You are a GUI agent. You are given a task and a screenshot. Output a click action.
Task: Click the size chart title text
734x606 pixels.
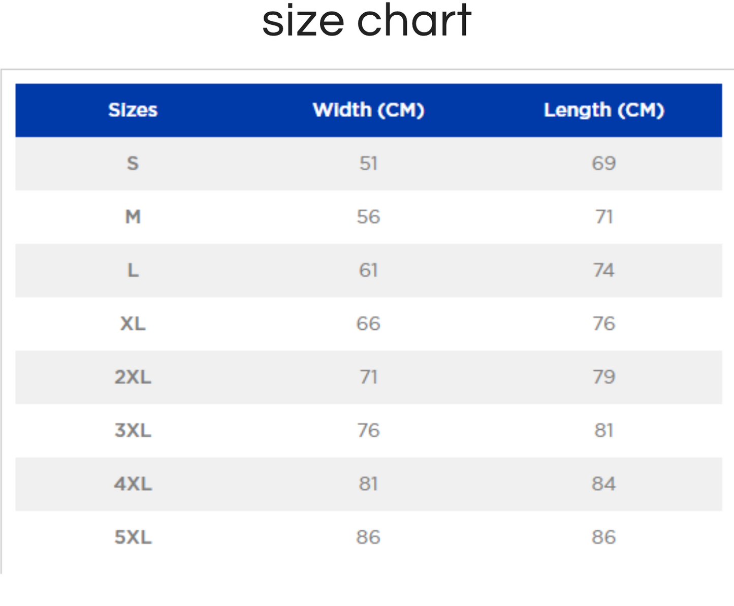pyautogui.click(x=367, y=21)
